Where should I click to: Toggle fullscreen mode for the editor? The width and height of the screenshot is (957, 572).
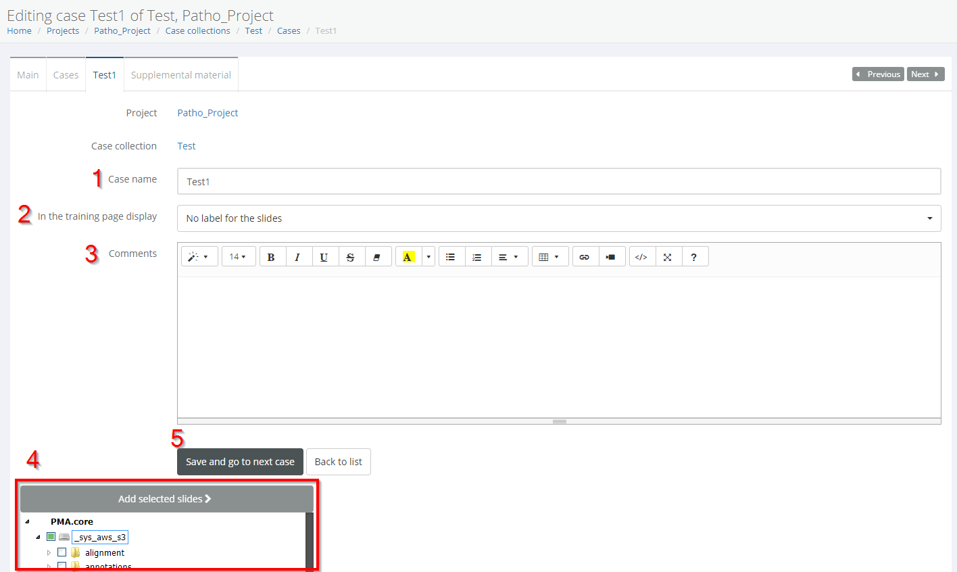point(668,257)
